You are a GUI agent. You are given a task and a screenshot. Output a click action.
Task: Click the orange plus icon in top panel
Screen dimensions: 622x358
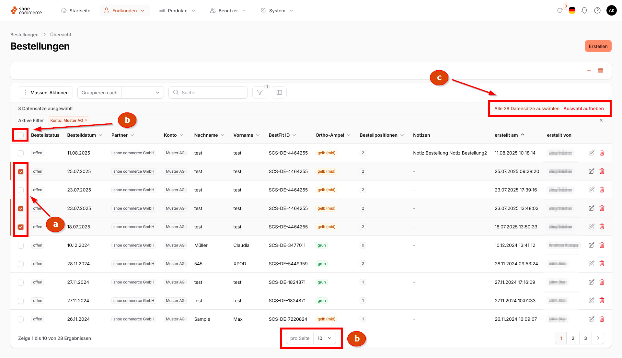589,71
